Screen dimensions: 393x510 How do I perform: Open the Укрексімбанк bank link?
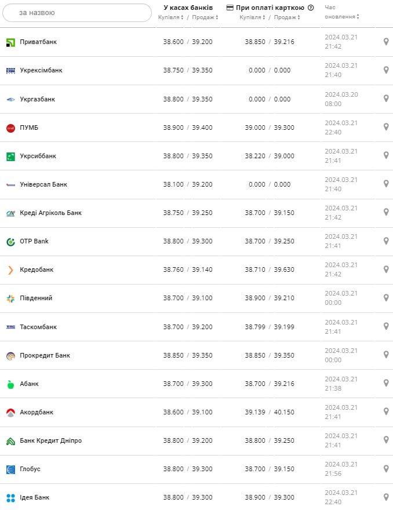pos(41,70)
